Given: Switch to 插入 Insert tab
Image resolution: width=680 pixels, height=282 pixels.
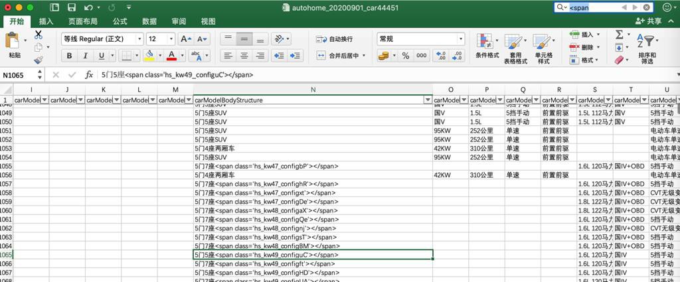Looking at the screenshot, I should coord(46,21).
